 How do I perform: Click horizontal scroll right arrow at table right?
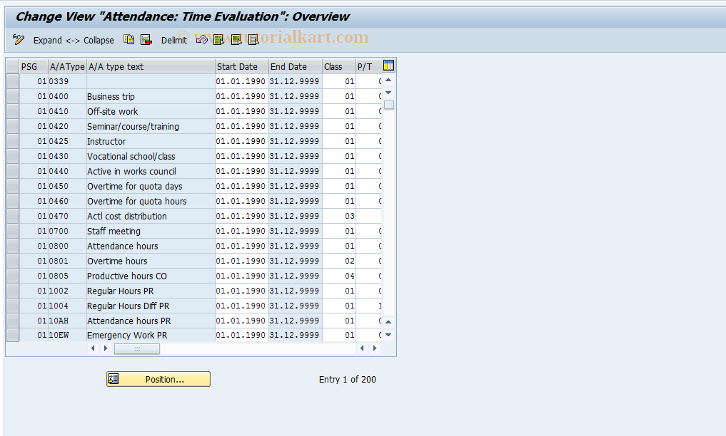pyautogui.click(x=375, y=348)
